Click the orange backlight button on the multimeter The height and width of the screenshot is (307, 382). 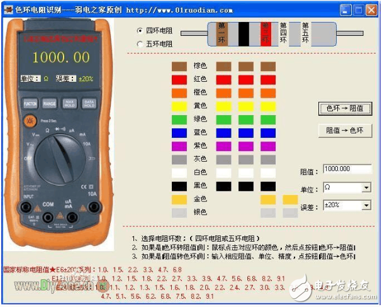click(29, 120)
